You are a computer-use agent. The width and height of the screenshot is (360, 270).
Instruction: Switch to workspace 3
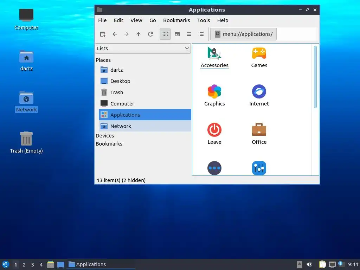(x=33, y=265)
